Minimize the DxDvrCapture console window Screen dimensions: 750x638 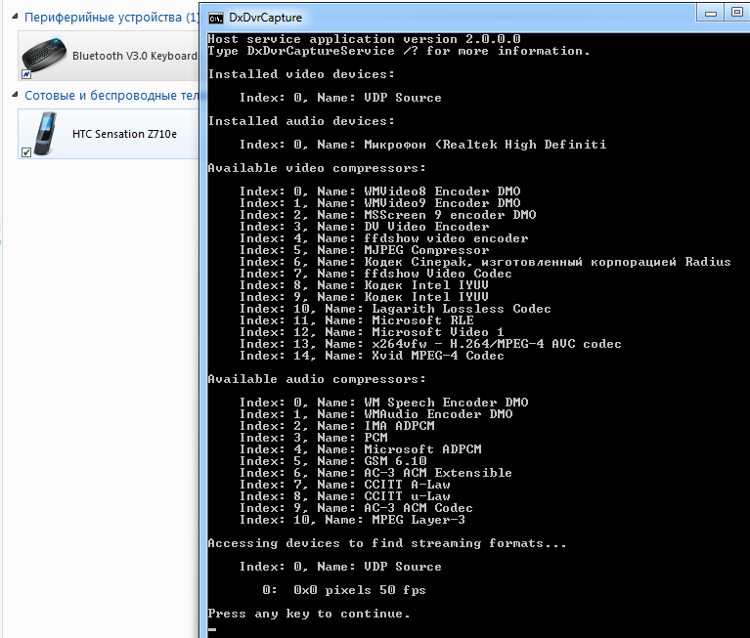pos(711,14)
